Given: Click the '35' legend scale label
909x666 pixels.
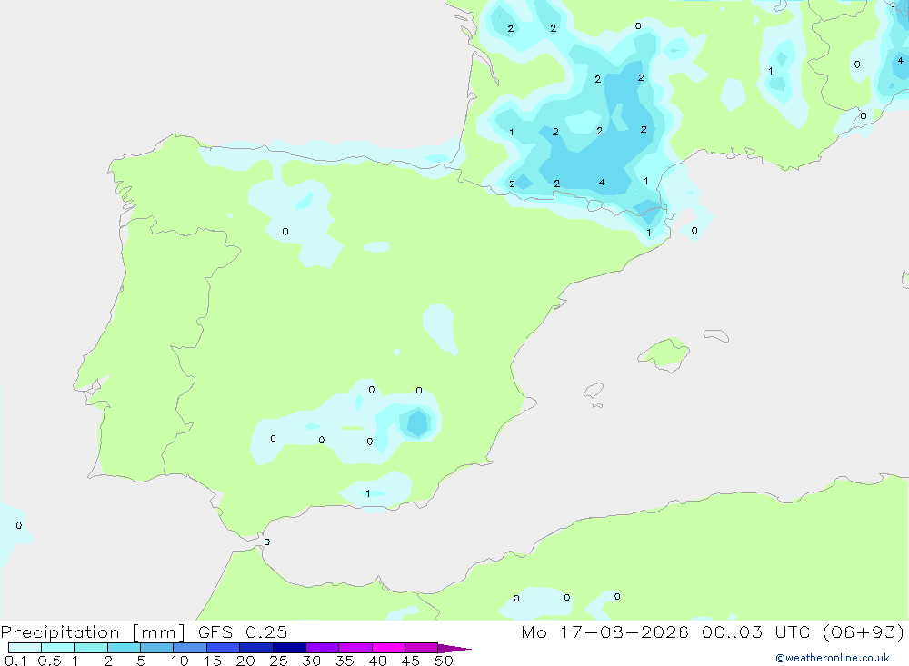Looking at the screenshot, I should tap(345, 661).
